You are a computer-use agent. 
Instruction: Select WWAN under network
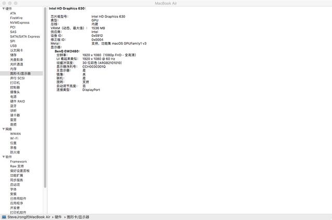pyautogui.click(x=16, y=134)
